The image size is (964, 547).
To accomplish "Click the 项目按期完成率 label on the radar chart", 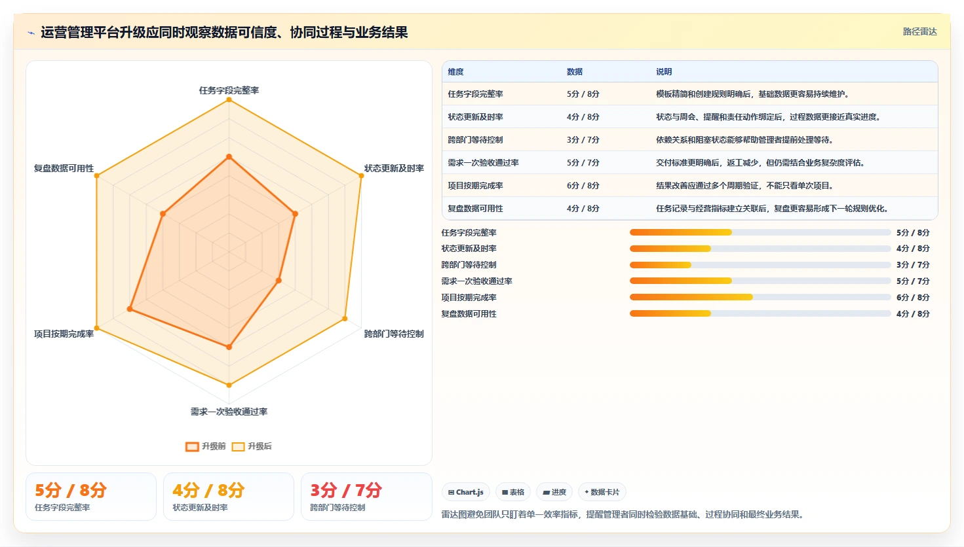I will coord(64,334).
